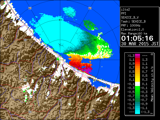Select the >1.3 label on the legend
The width and height of the screenshot is (160, 120).
(x=131, y=56)
